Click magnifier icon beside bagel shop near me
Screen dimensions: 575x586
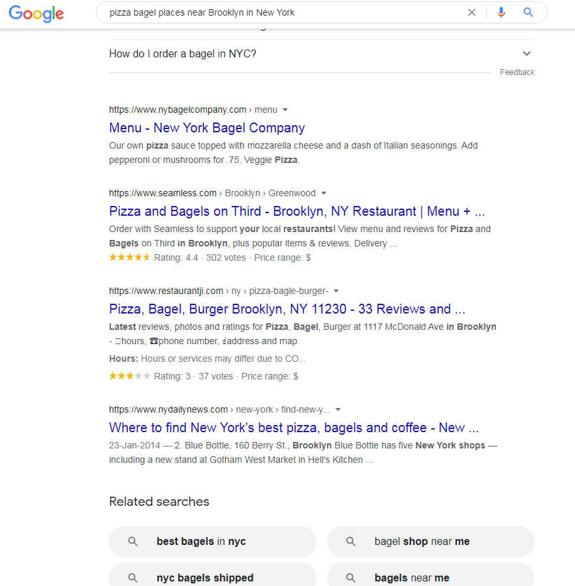coord(350,541)
